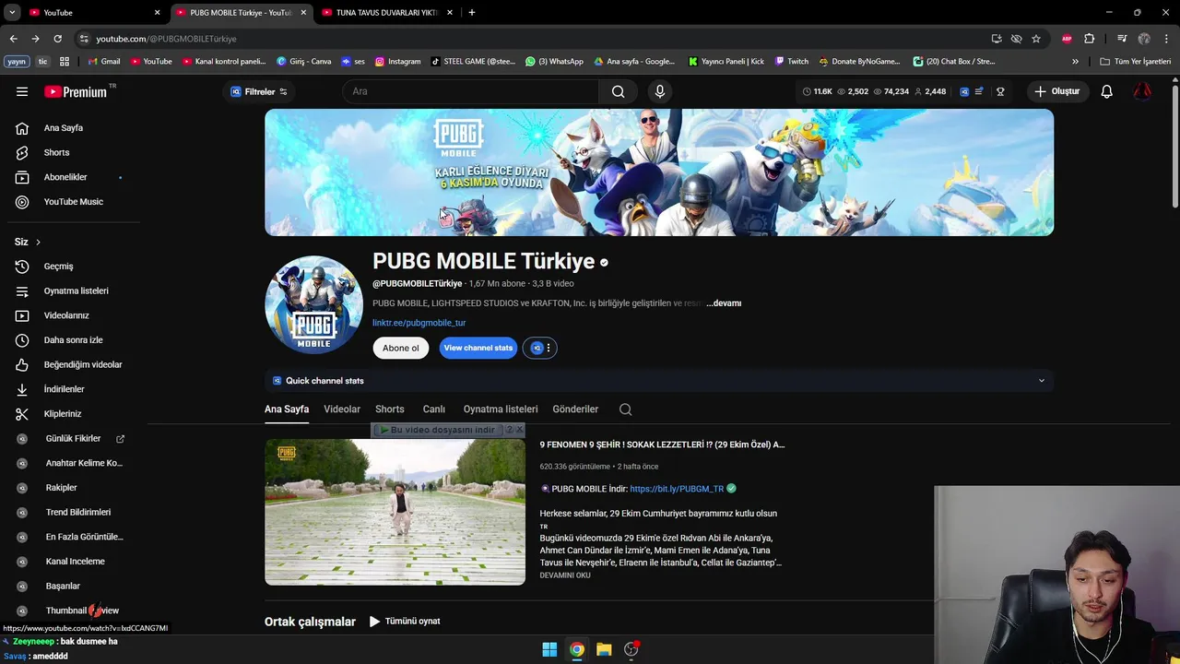
Task: Go back with browser back arrow
Action: click(x=13, y=39)
